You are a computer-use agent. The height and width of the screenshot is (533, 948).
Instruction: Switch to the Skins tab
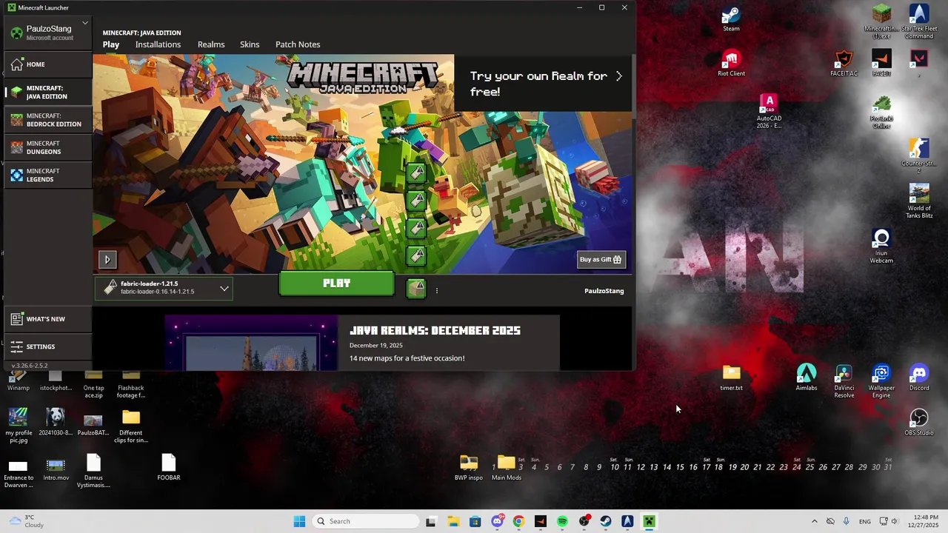(250, 44)
